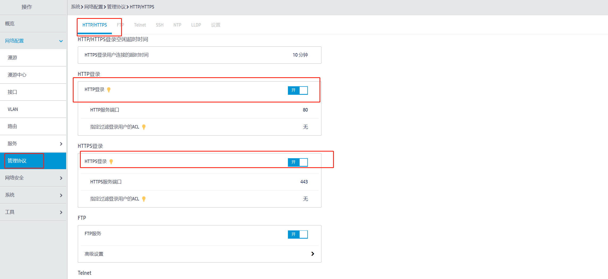
Task: Open the LLDP tab
Action: coord(196,25)
